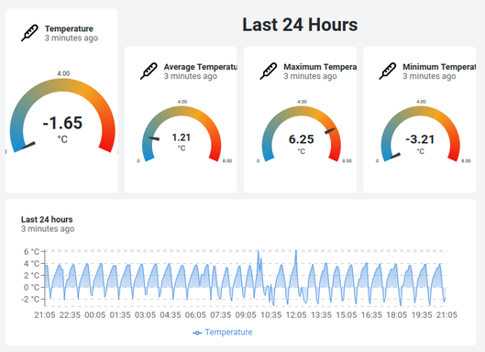Click the Temperature legend label under chart
This screenshot has width=485, height=352.
pos(228,332)
